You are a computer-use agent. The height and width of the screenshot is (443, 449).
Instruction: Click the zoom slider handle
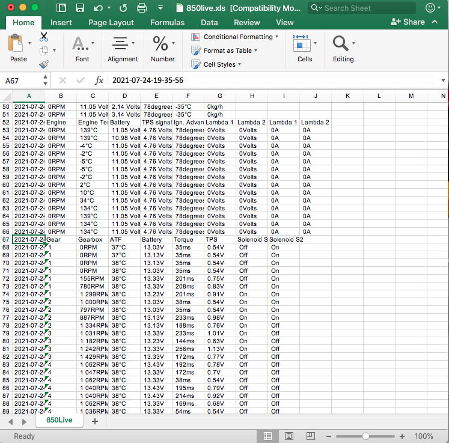click(x=365, y=436)
